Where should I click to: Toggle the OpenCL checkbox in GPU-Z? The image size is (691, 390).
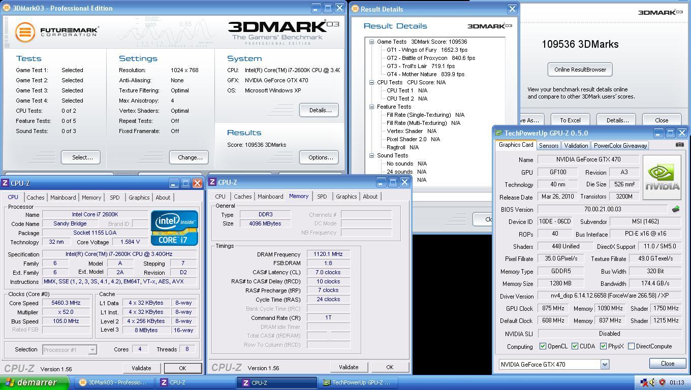543,346
